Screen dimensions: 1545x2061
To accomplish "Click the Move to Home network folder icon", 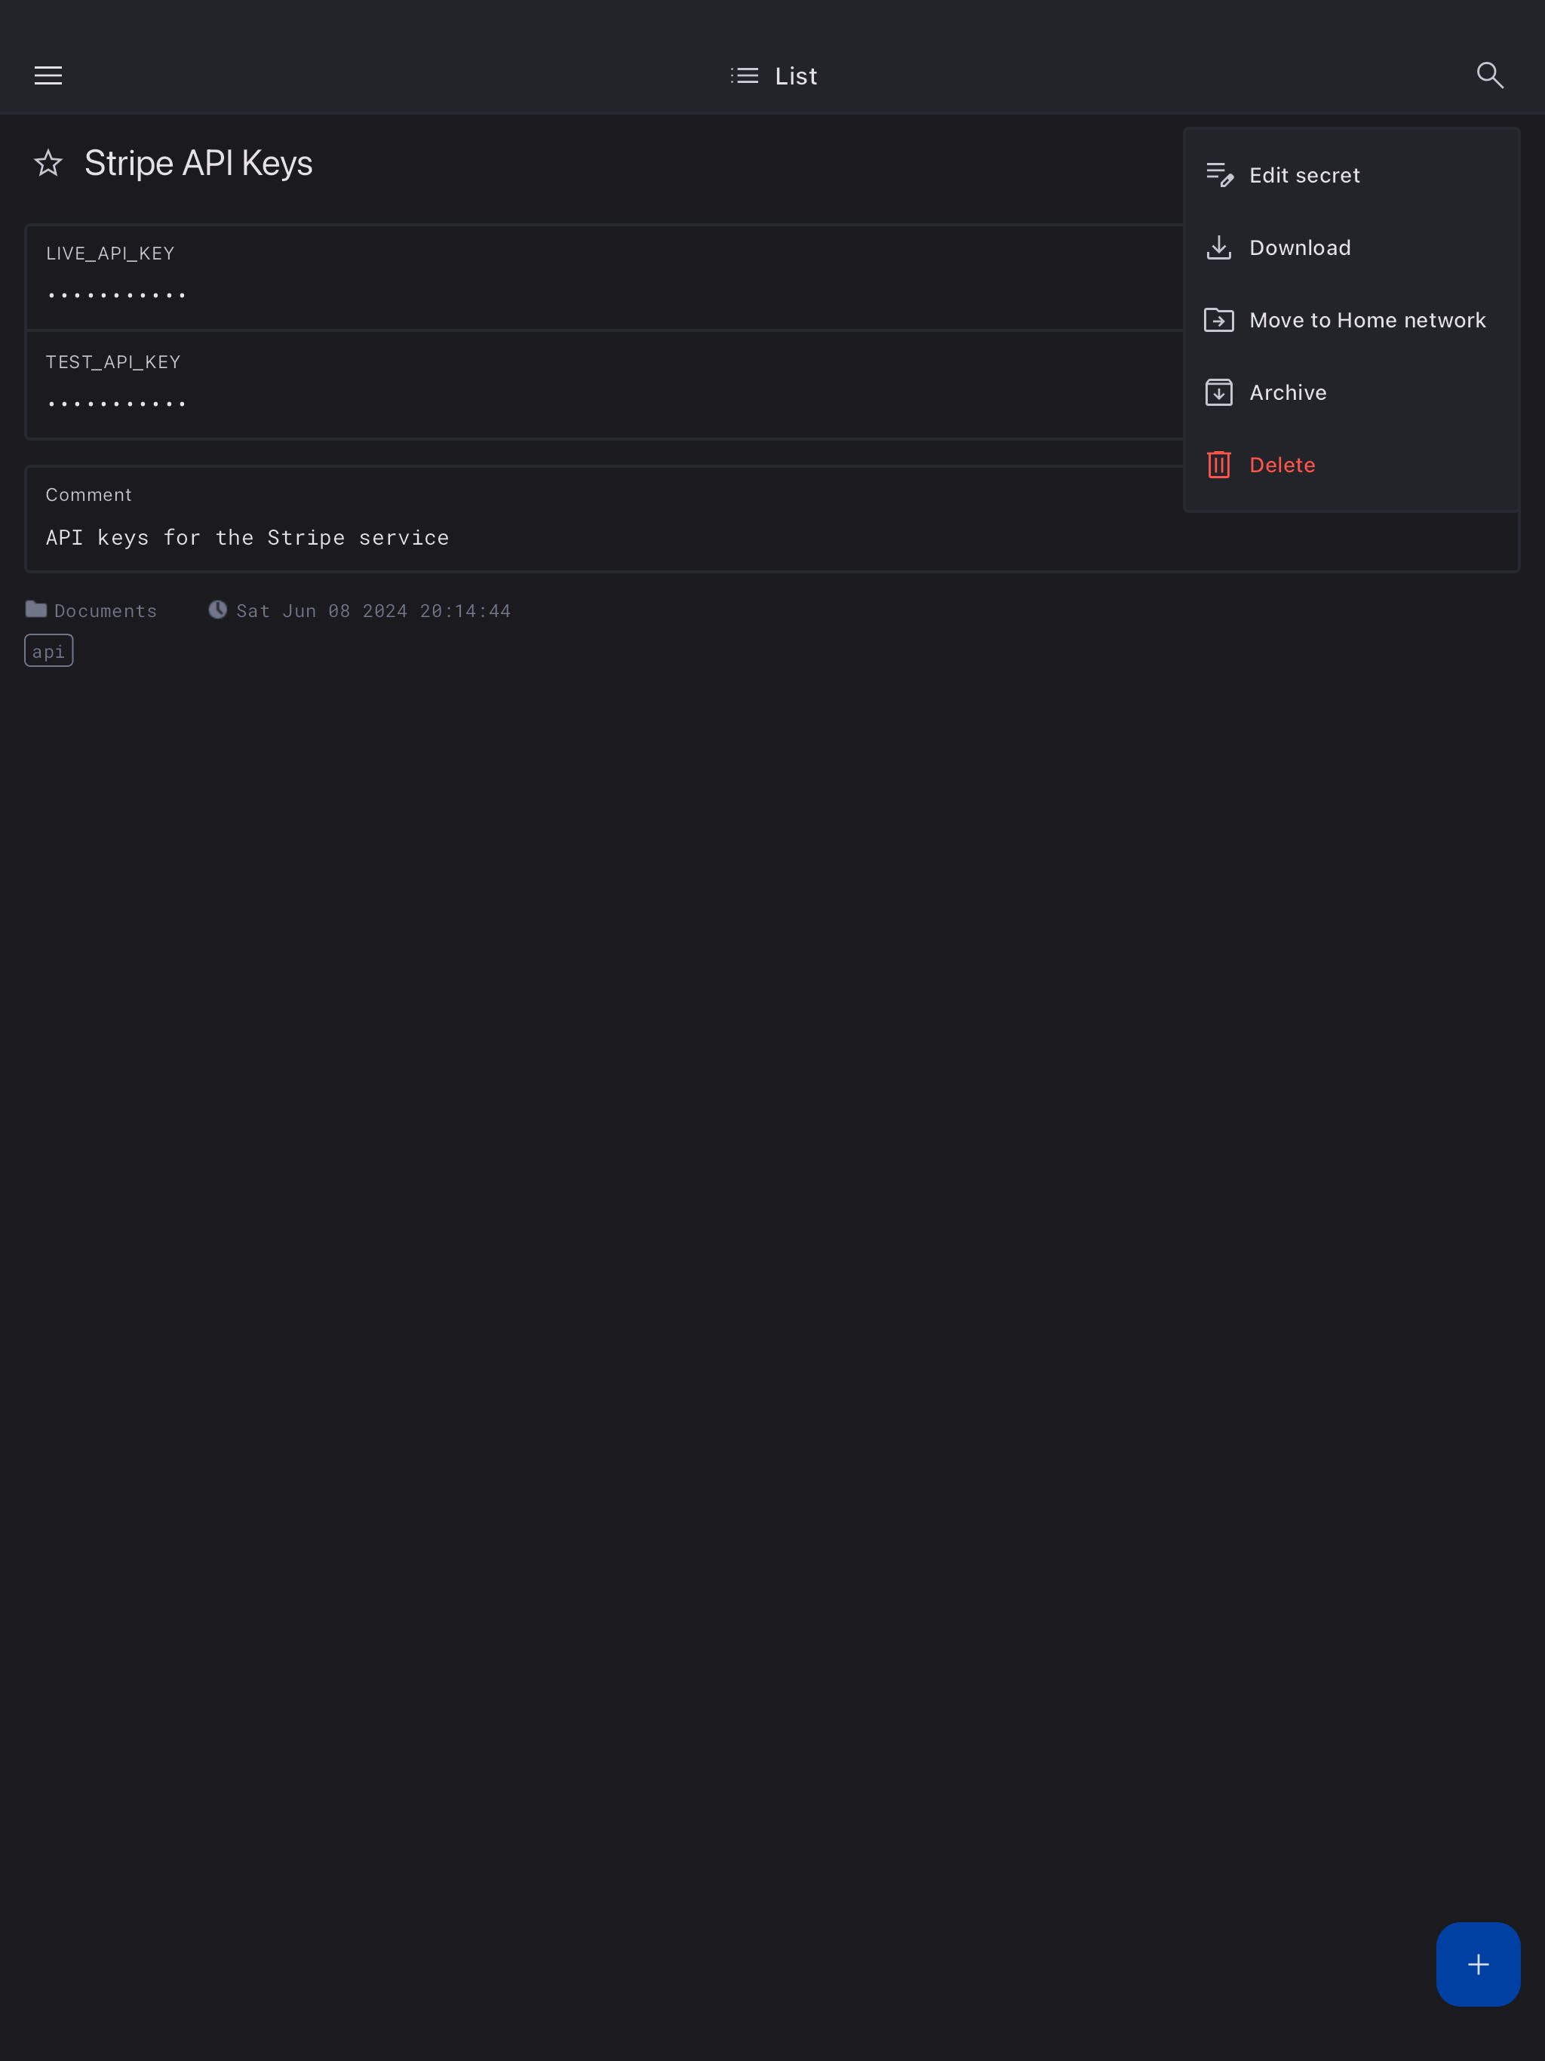I will (x=1219, y=321).
